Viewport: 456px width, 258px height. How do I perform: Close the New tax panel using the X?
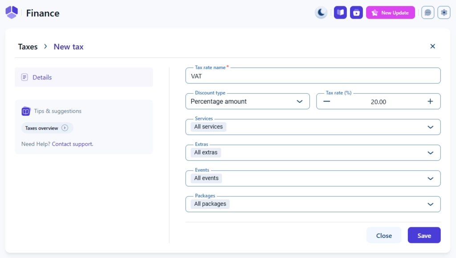tap(432, 46)
